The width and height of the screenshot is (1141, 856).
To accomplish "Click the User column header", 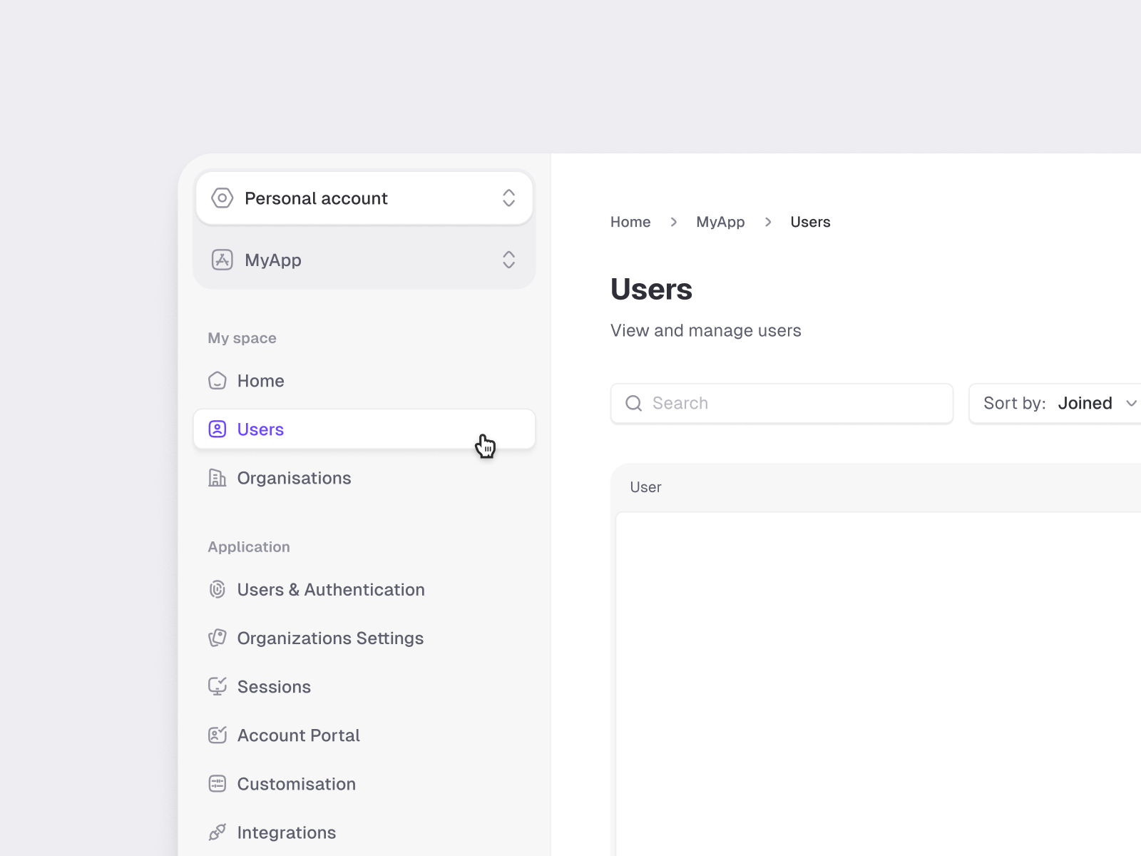I will pyautogui.click(x=646, y=487).
